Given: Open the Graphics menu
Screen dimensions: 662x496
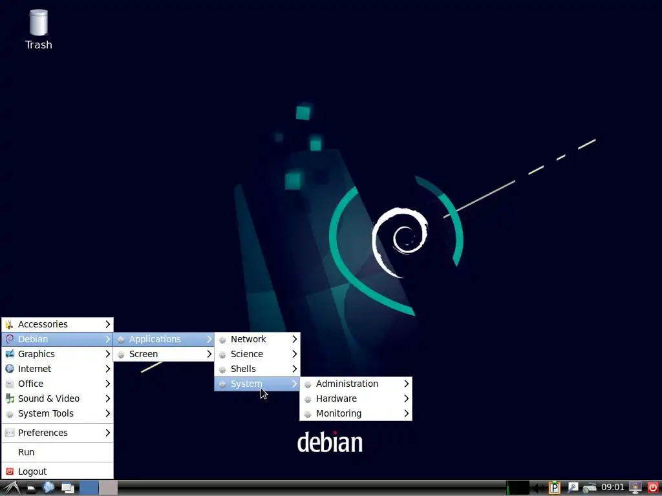Looking at the screenshot, I should (x=58, y=354).
